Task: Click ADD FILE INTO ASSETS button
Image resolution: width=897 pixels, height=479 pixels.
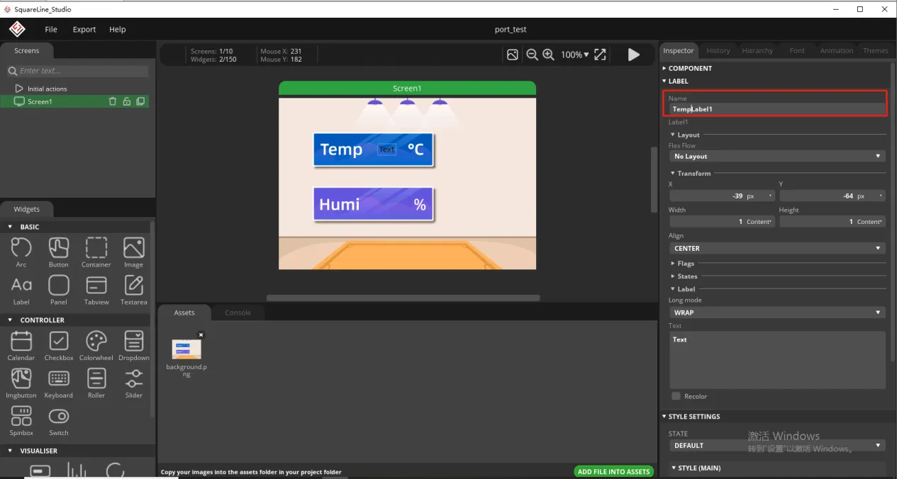Action: 613,471
